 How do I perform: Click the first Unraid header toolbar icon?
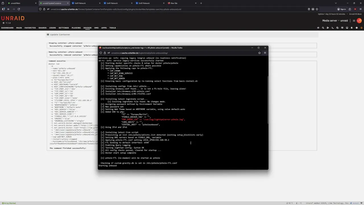318,28
